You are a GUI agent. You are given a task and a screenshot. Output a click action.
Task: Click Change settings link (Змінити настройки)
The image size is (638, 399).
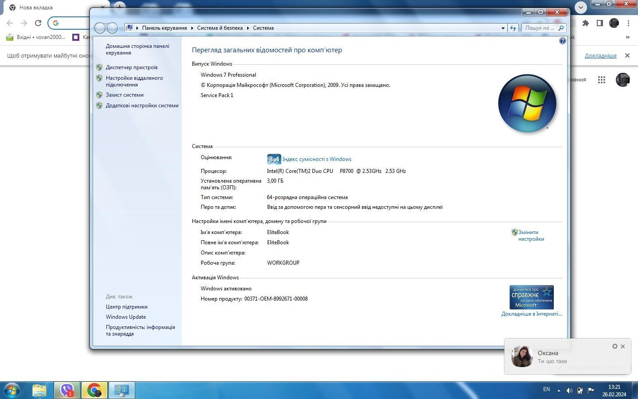(x=531, y=235)
